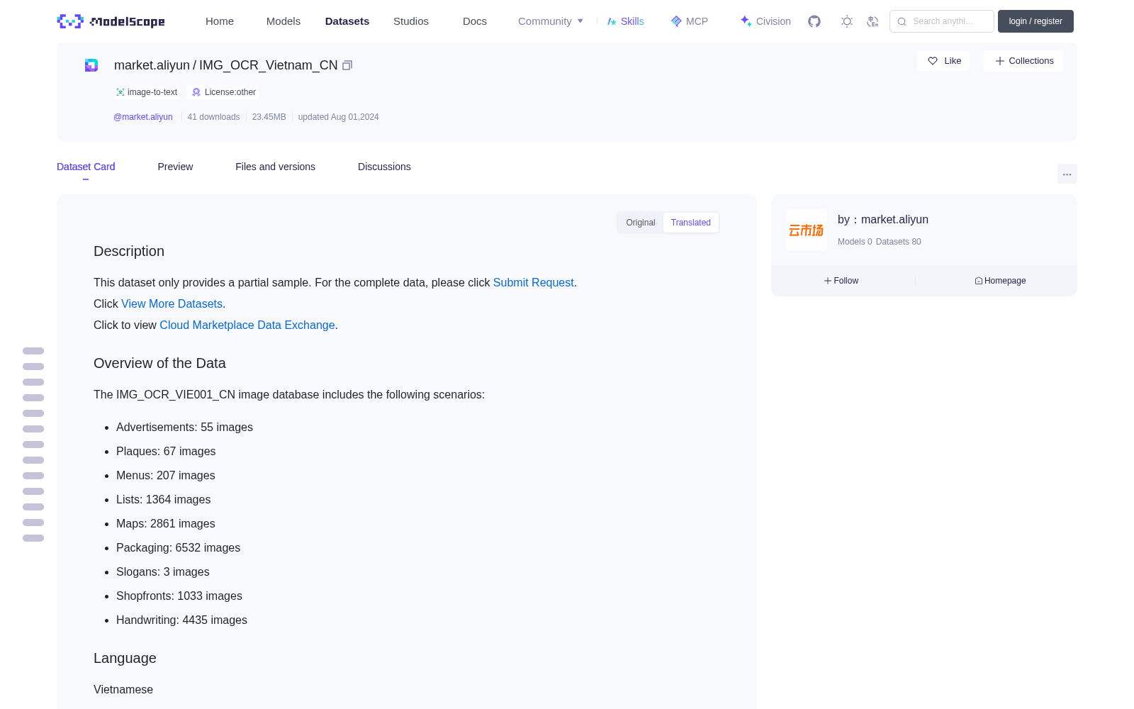Switch site language via translate icon
Screen dimensions: 1134x709
tap(873, 21)
